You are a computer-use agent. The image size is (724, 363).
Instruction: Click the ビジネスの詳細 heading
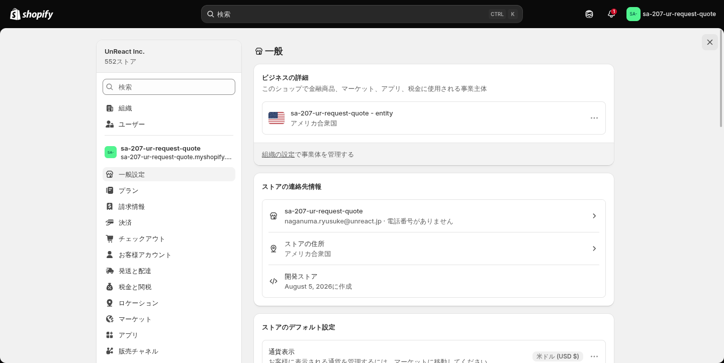click(x=285, y=78)
